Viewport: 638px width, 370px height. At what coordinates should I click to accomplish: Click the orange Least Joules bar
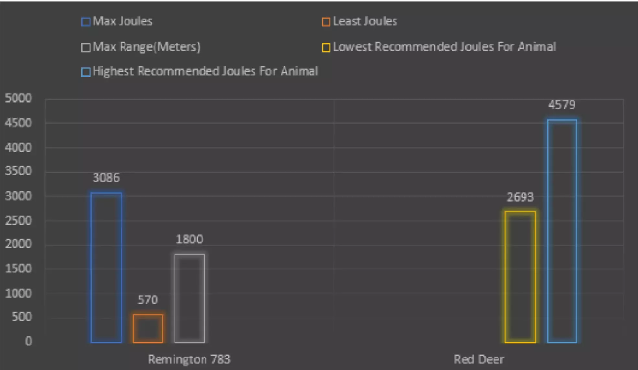click(x=148, y=328)
